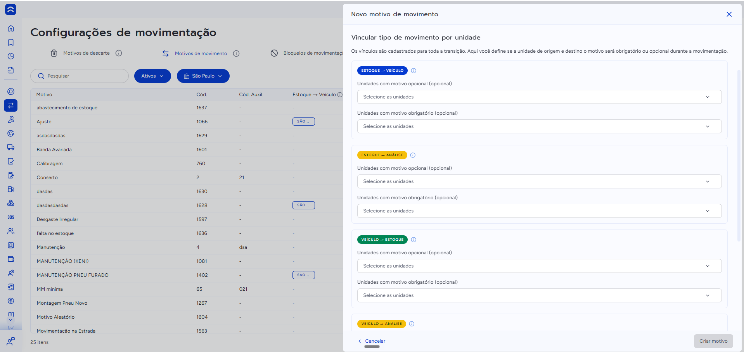Screen dimensions: 744x352
Task: Click the Criar motivo button
Action: click(713, 341)
